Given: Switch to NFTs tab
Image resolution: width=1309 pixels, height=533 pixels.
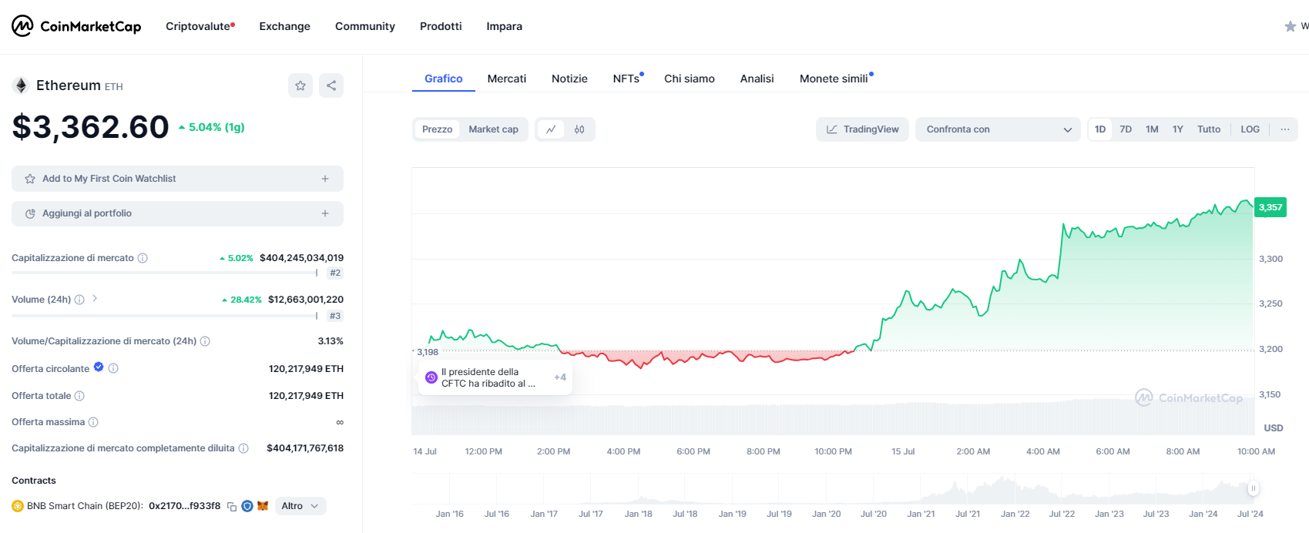Looking at the screenshot, I should (627, 79).
